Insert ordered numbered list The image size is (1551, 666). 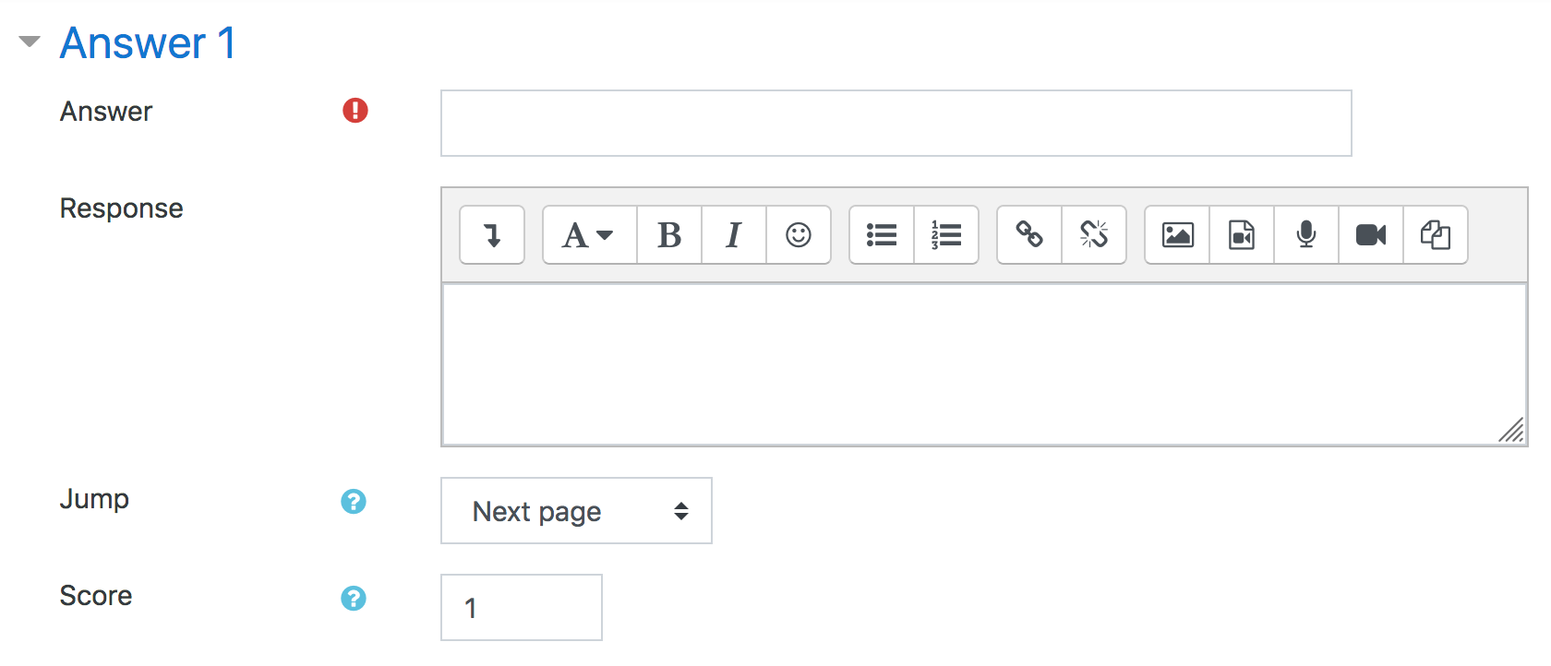pyautogui.click(x=946, y=235)
